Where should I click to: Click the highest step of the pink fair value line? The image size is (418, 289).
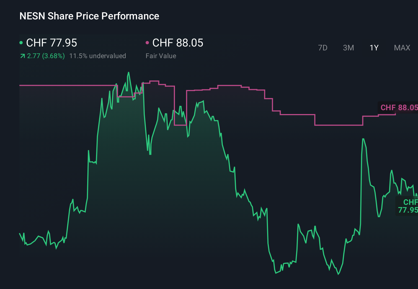point(154,81)
